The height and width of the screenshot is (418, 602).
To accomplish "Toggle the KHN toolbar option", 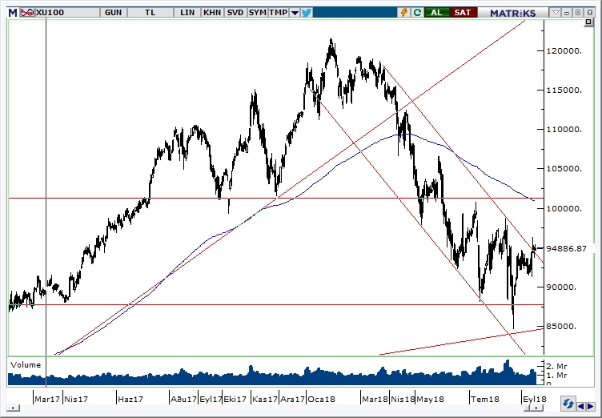I will pos(212,12).
